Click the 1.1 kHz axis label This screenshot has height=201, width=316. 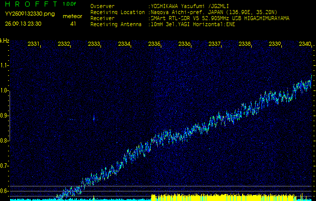(5, 65)
